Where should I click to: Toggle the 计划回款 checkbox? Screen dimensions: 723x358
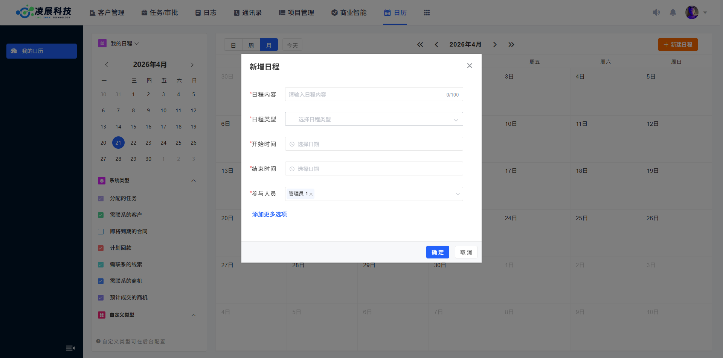coord(101,248)
